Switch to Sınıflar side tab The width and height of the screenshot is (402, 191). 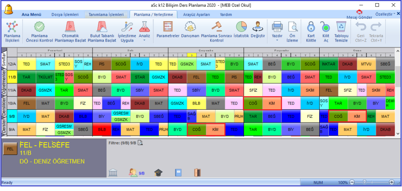tap(4, 59)
